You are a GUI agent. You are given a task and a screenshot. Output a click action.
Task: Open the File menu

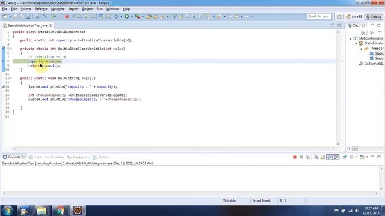pos(5,9)
